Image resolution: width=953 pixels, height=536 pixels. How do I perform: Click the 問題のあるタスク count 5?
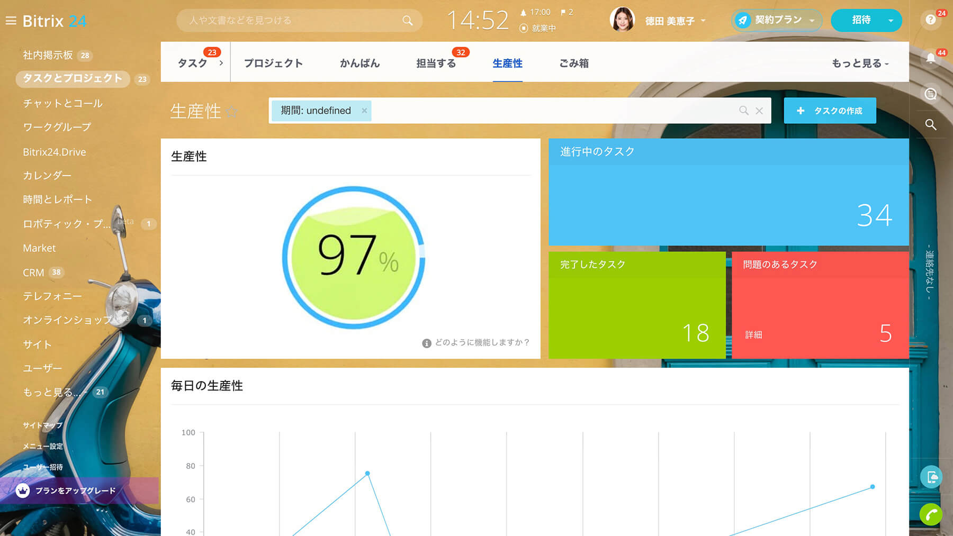coord(886,333)
